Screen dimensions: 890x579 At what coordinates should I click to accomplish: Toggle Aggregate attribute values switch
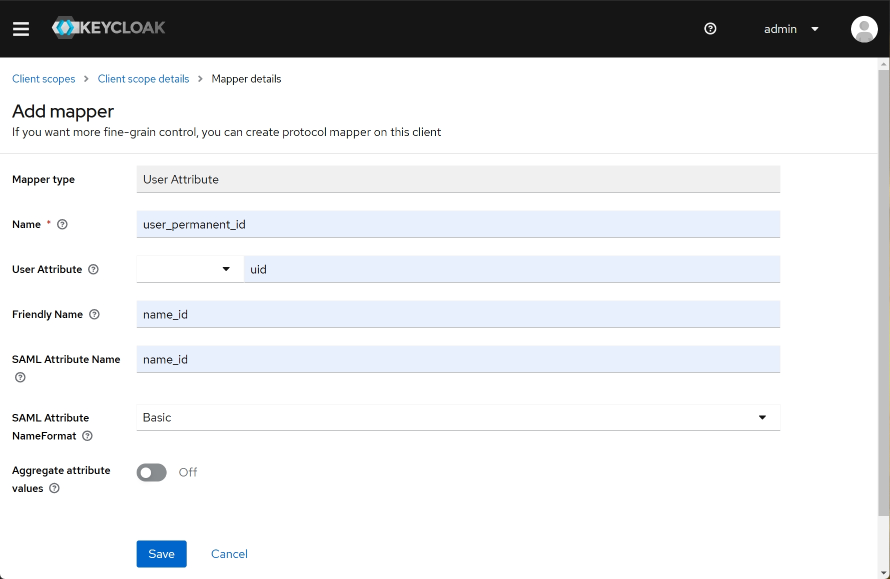152,472
